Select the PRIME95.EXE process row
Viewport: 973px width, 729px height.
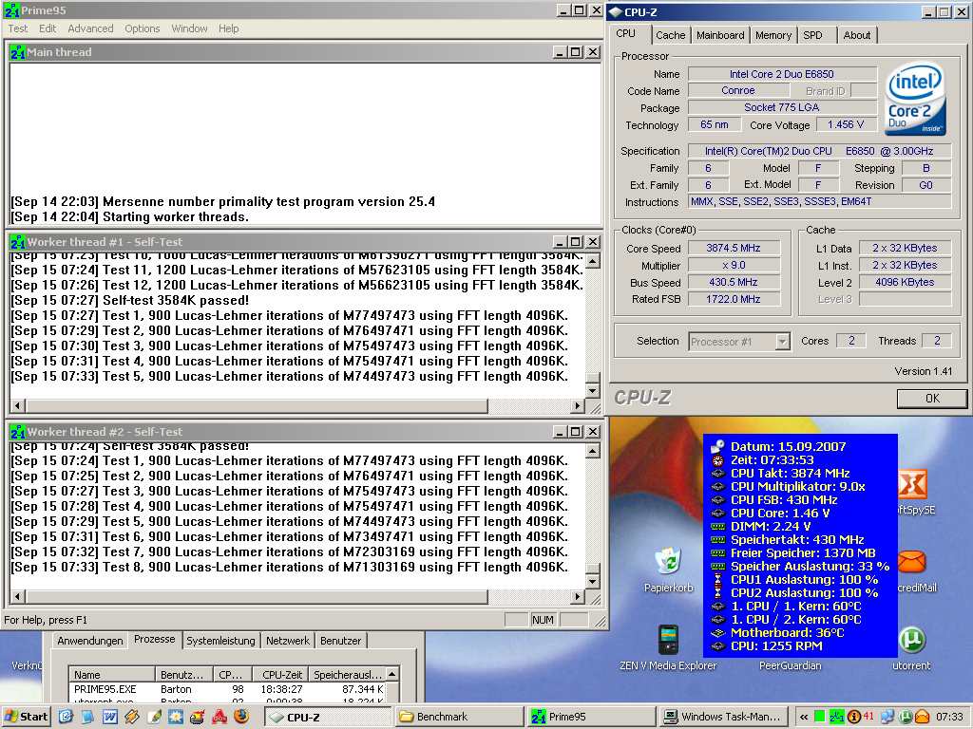click(x=228, y=689)
